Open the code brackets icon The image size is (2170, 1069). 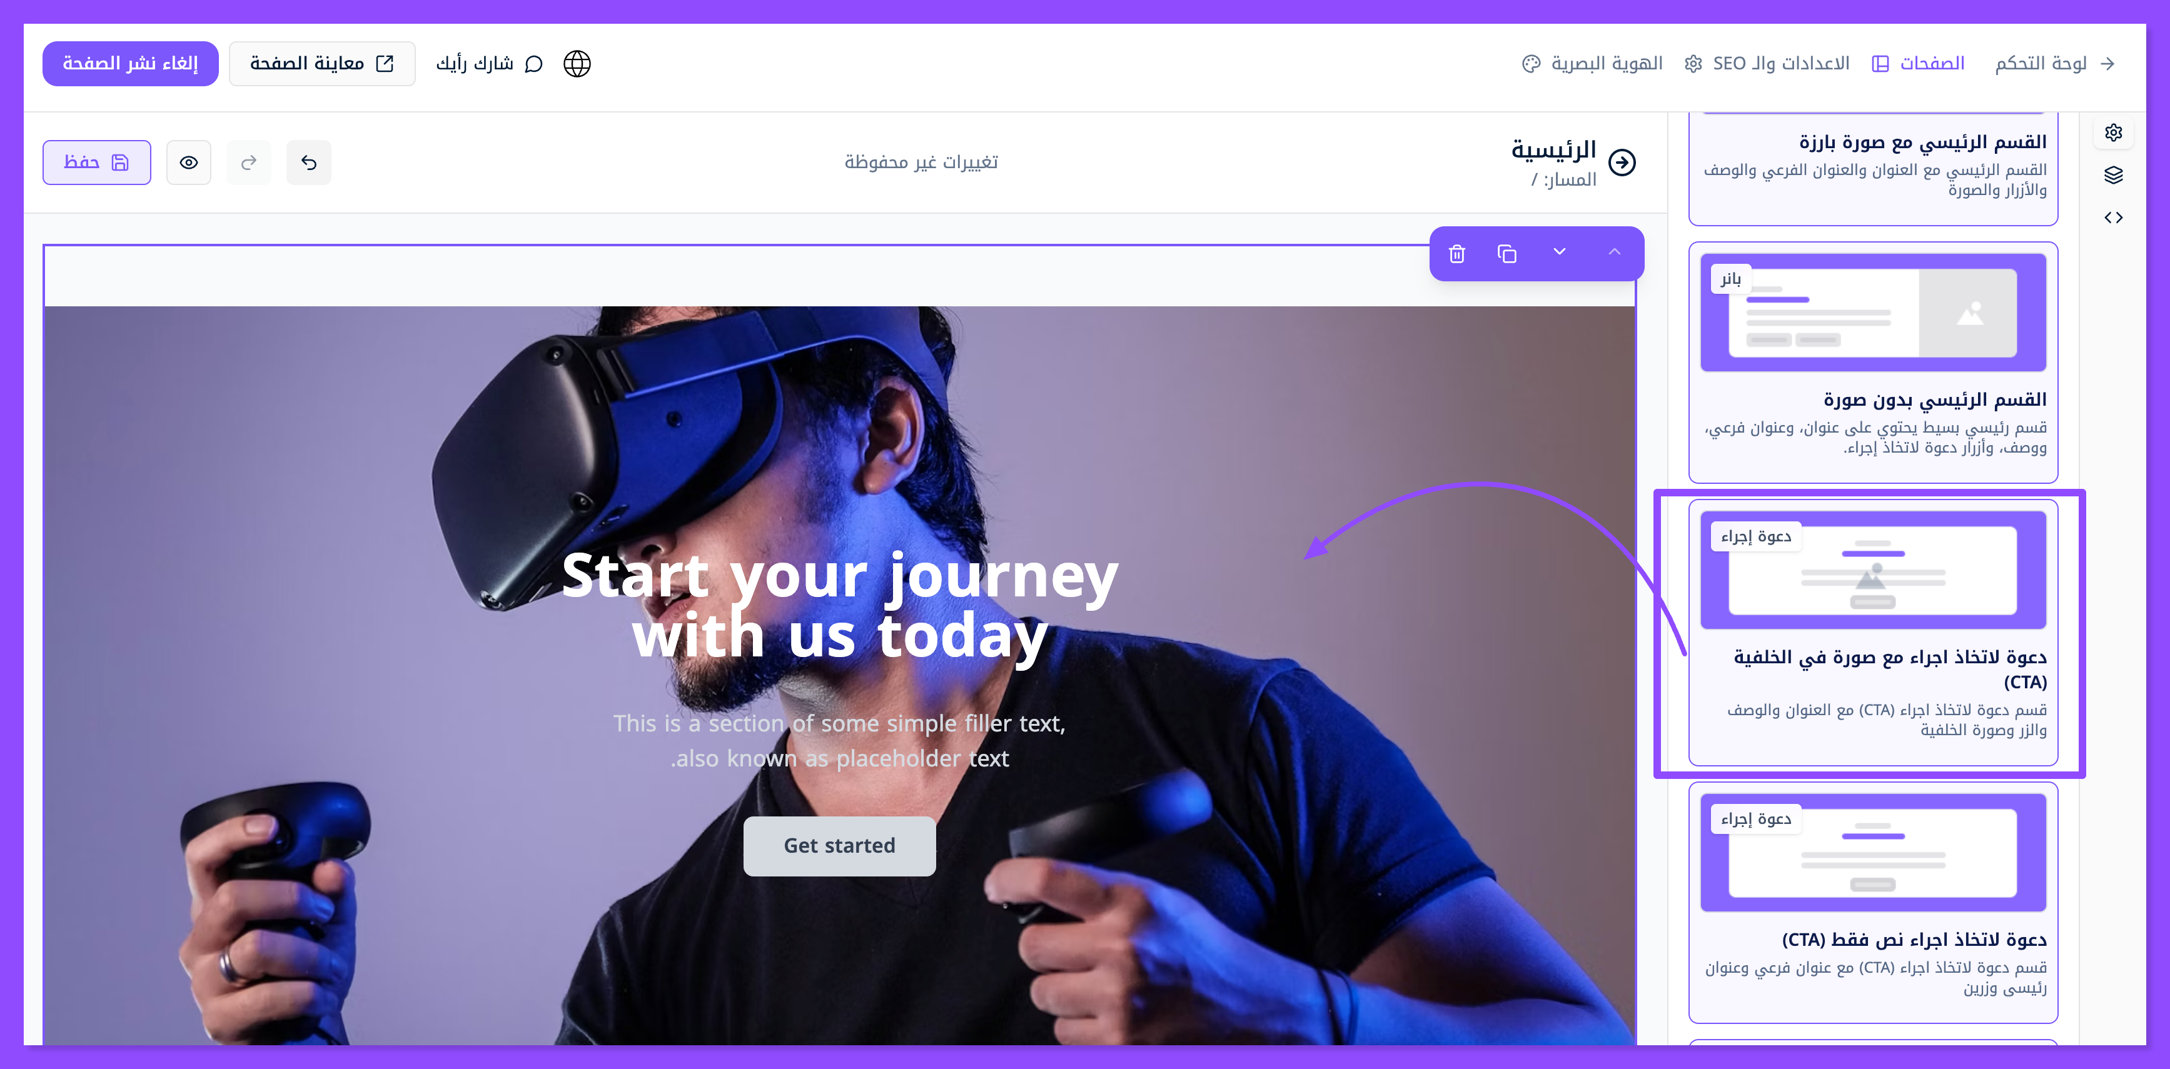pyautogui.click(x=2112, y=218)
